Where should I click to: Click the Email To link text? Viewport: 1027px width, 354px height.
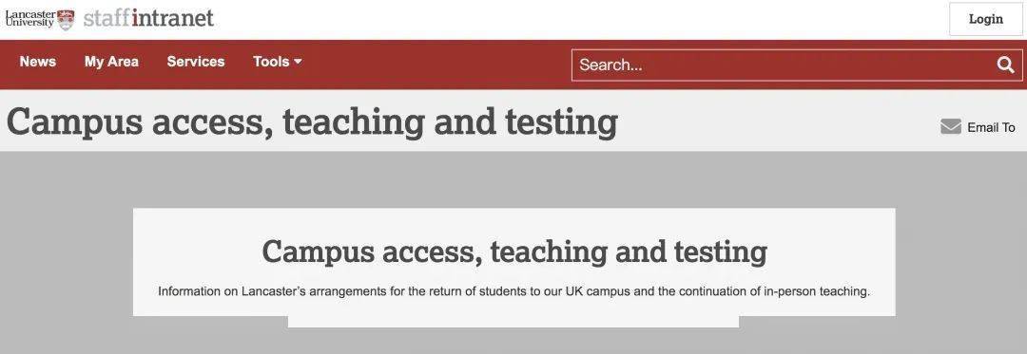(991, 128)
